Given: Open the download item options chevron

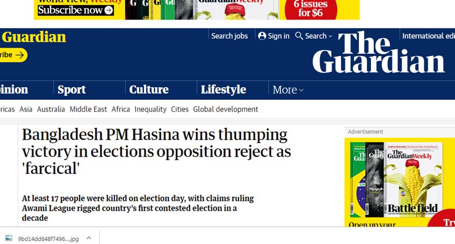Looking at the screenshot, I should point(89,238).
